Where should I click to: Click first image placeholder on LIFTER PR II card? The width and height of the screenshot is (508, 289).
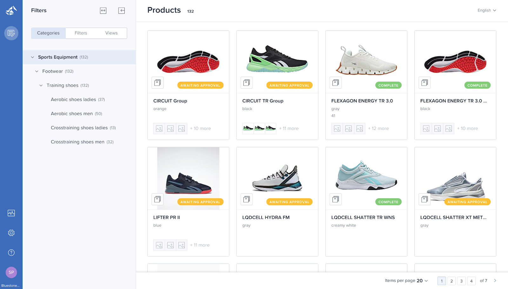(159, 245)
